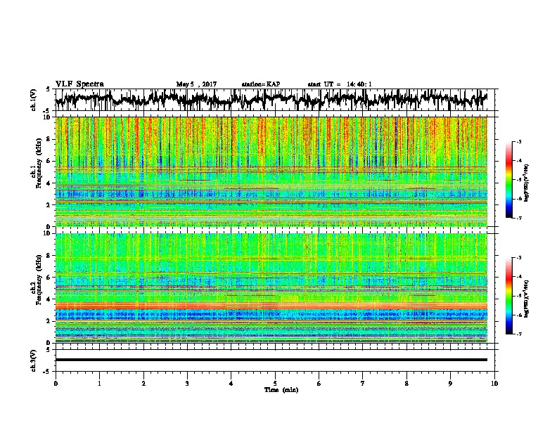Click the upper color scale bar beside ch.1
The width and height of the screenshot is (557, 430).
point(509,180)
